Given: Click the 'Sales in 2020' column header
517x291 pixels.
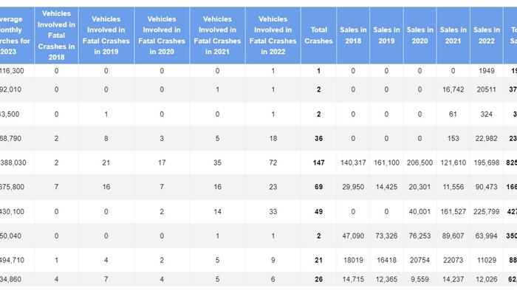Looking at the screenshot, I should coord(420,35).
